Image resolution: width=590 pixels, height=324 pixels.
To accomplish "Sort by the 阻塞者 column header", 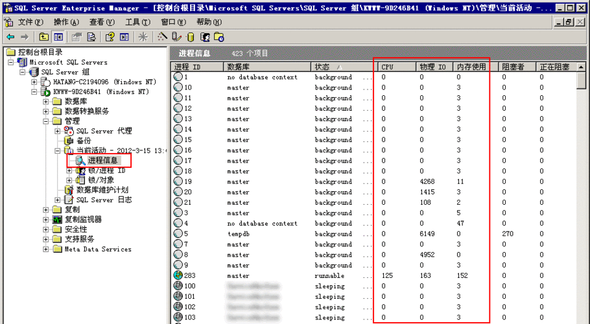I will 517,67.
